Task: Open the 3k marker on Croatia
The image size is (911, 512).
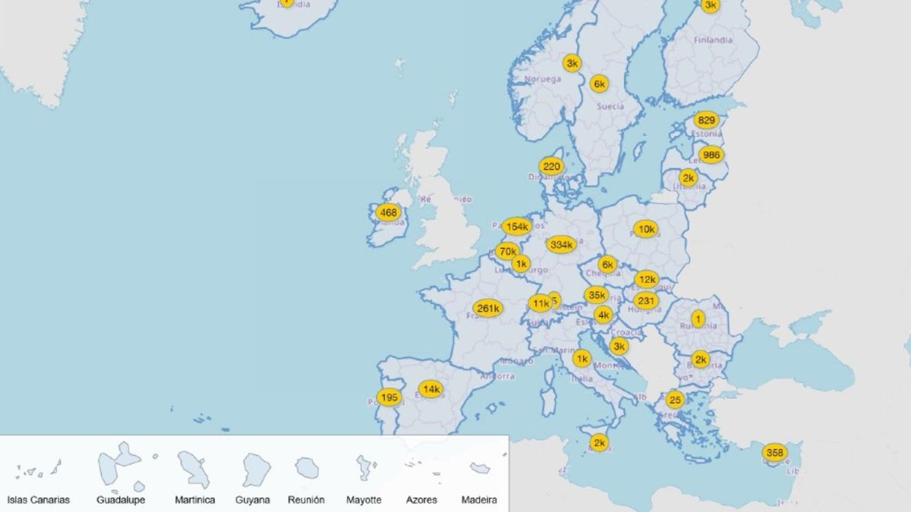Action: pyautogui.click(x=619, y=347)
